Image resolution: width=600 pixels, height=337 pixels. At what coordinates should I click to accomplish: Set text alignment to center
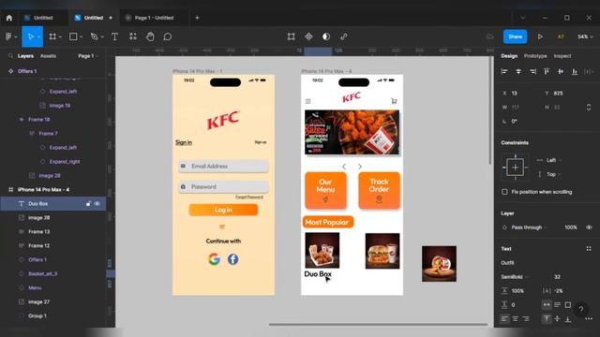tap(516, 318)
